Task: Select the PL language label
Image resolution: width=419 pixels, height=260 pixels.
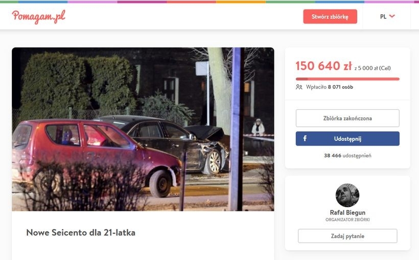Action: 383,16
